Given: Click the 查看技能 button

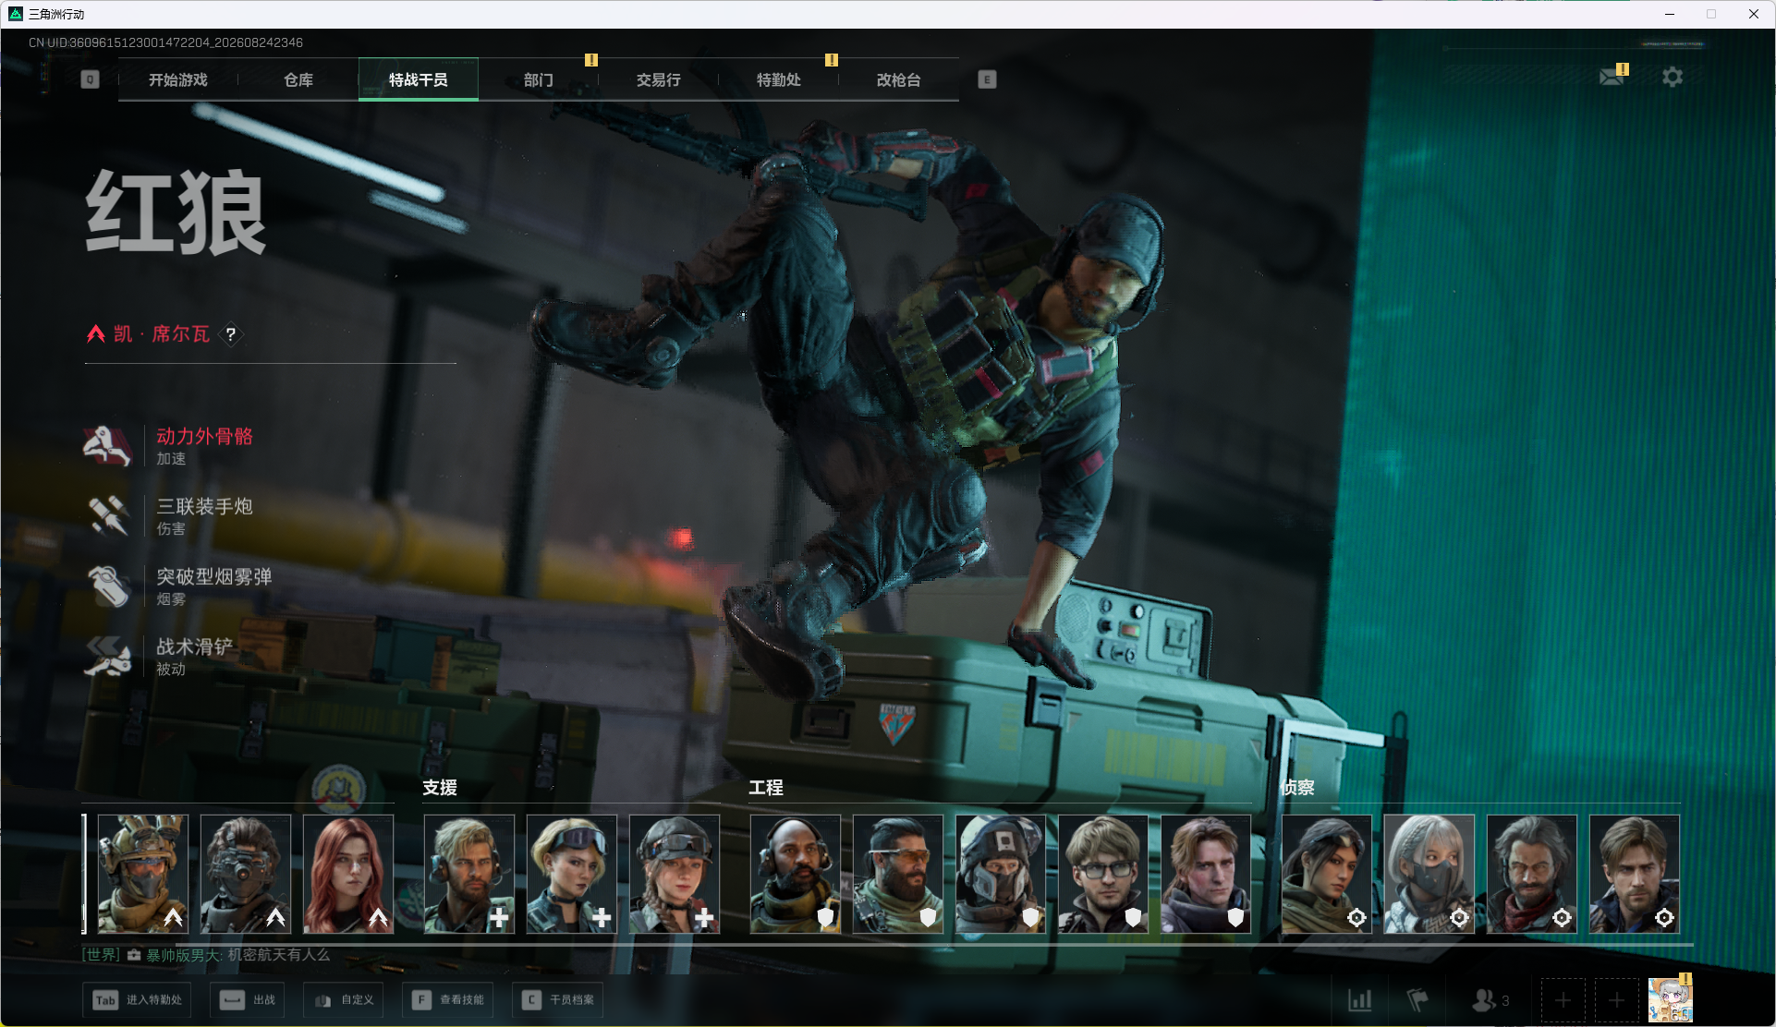Looking at the screenshot, I should (448, 1000).
